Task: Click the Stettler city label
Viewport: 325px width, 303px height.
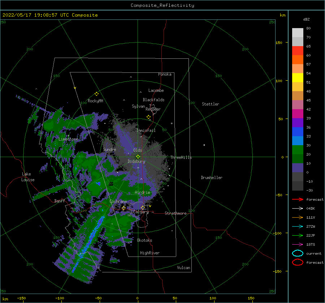Action: 211,104
